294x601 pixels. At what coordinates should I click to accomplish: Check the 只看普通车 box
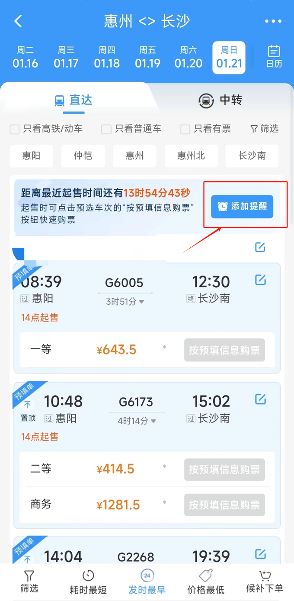[x=106, y=129]
